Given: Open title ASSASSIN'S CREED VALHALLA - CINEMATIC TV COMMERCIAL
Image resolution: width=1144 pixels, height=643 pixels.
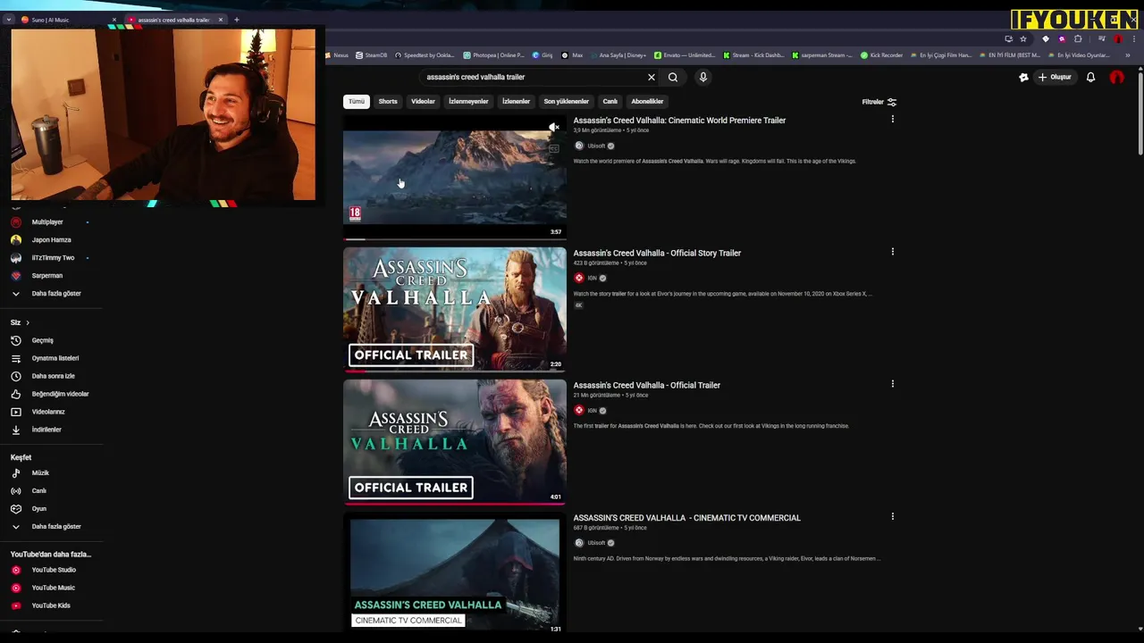Looking at the screenshot, I should pos(686,518).
